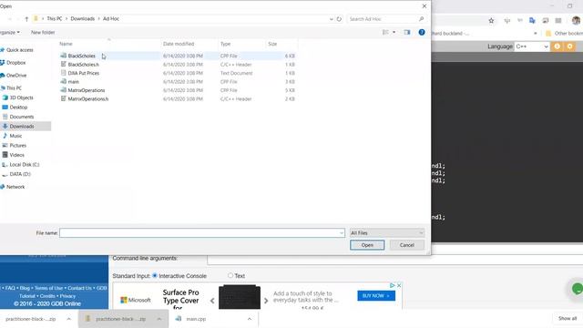
Task: Sort files by Type column
Action: click(225, 44)
